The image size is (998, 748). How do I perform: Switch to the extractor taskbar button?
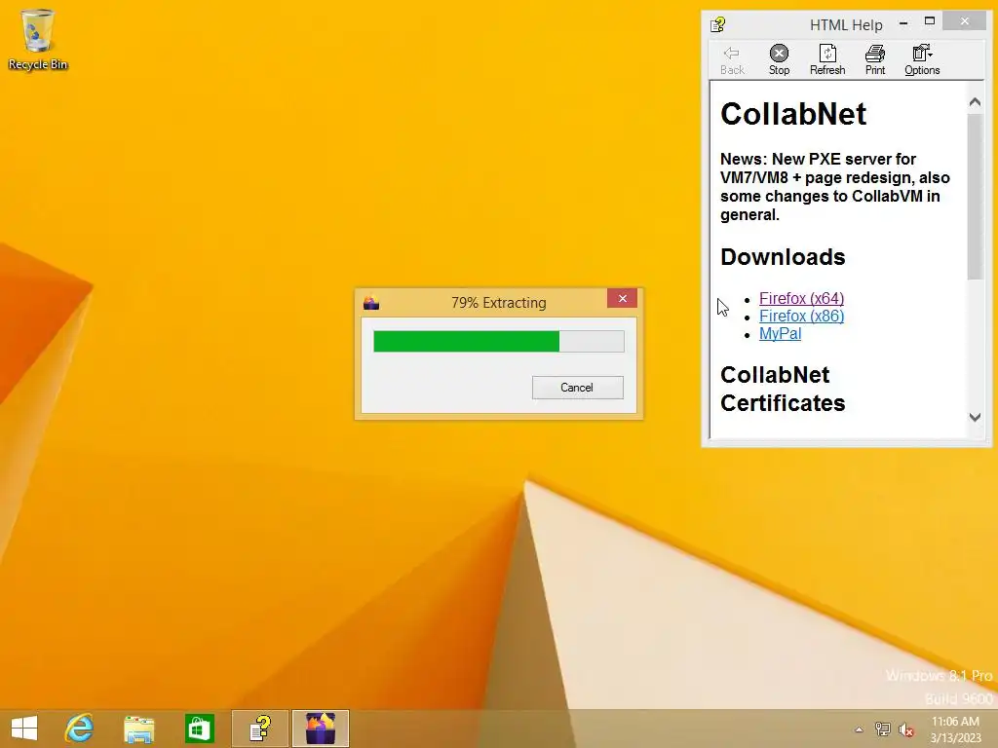pyautogui.click(x=320, y=729)
